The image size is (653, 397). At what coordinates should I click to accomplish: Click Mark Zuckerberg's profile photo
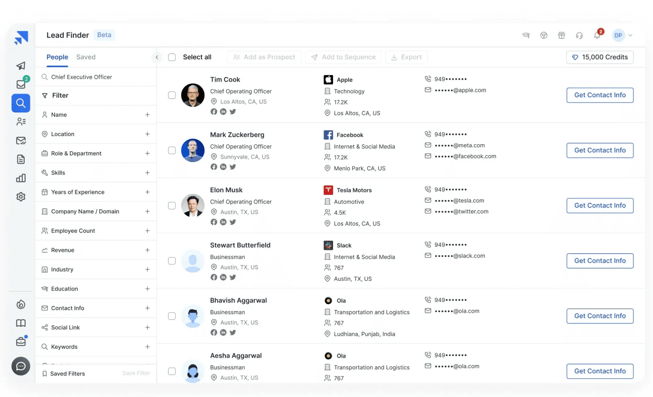[193, 150]
